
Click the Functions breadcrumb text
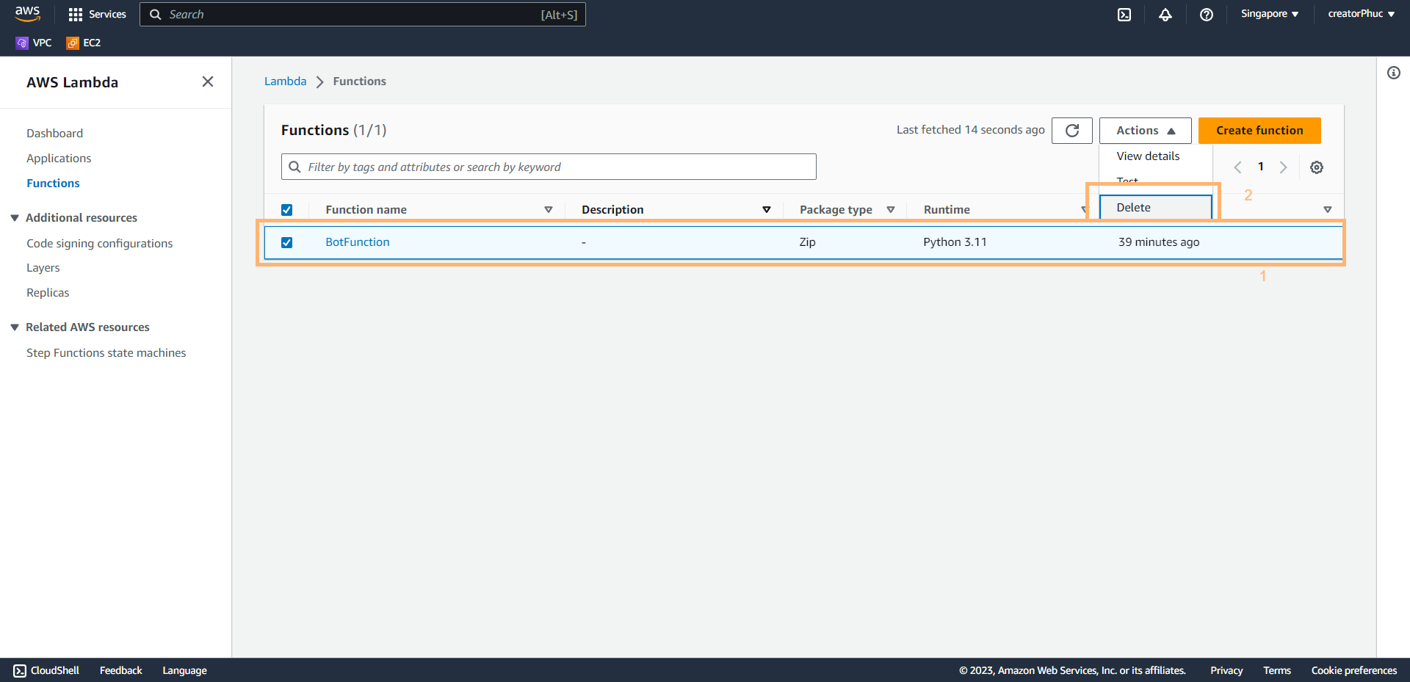(359, 81)
